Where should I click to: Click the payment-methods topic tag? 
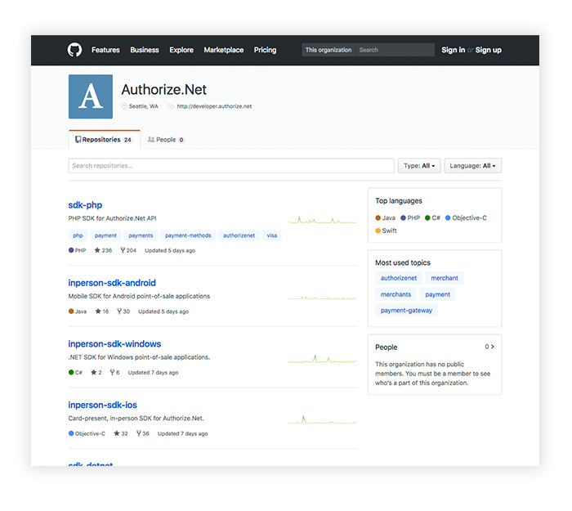(x=188, y=235)
